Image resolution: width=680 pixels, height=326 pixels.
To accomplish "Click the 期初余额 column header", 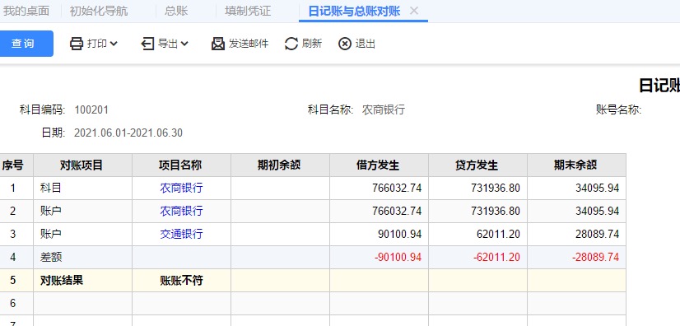I will [x=280, y=165].
